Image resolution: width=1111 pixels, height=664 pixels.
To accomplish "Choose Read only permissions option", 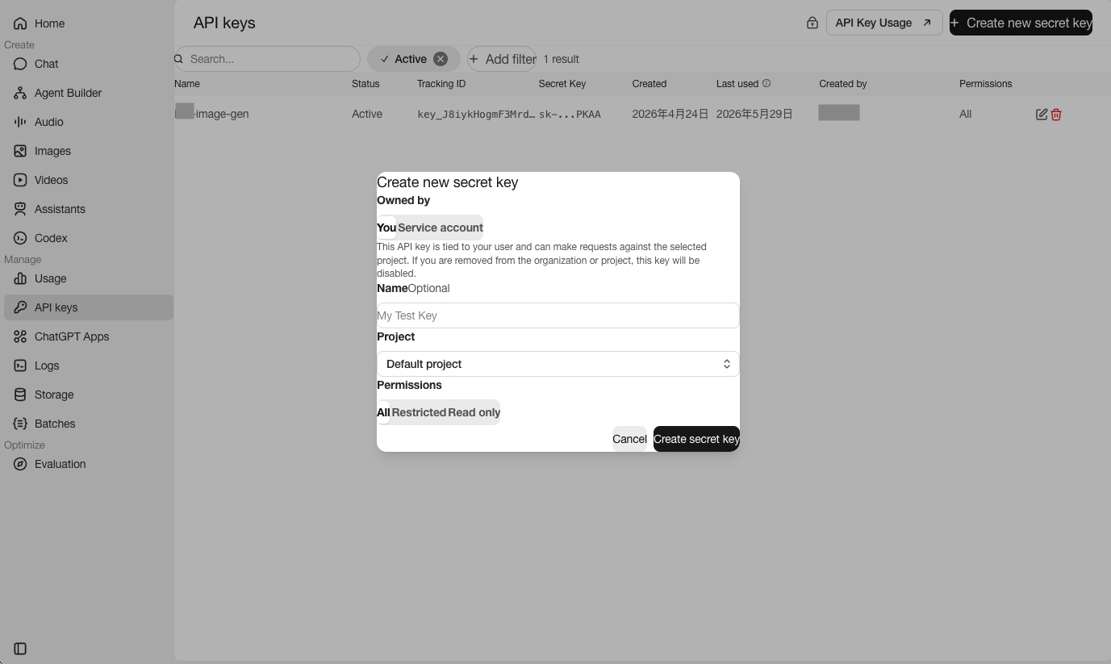I will point(474,412).
